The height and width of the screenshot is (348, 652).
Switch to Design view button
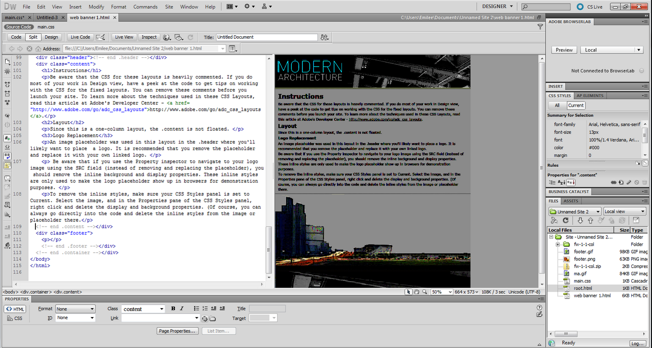click(x=51, y=37)
